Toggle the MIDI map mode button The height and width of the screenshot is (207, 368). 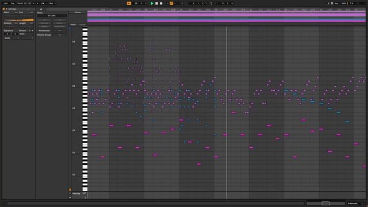tap(344, 3)
